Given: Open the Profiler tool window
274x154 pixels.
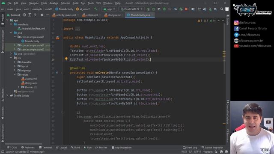Looking at the screenshot, I should tap(101, 148).
